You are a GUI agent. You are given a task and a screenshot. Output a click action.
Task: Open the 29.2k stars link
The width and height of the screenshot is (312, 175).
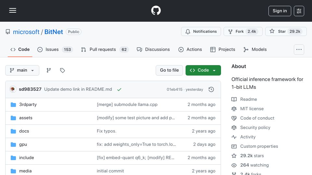252,156
